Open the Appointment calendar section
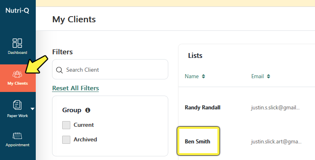The width and height of the screenshot is (315, 160). pyautogui.click(x=17, y=140)
